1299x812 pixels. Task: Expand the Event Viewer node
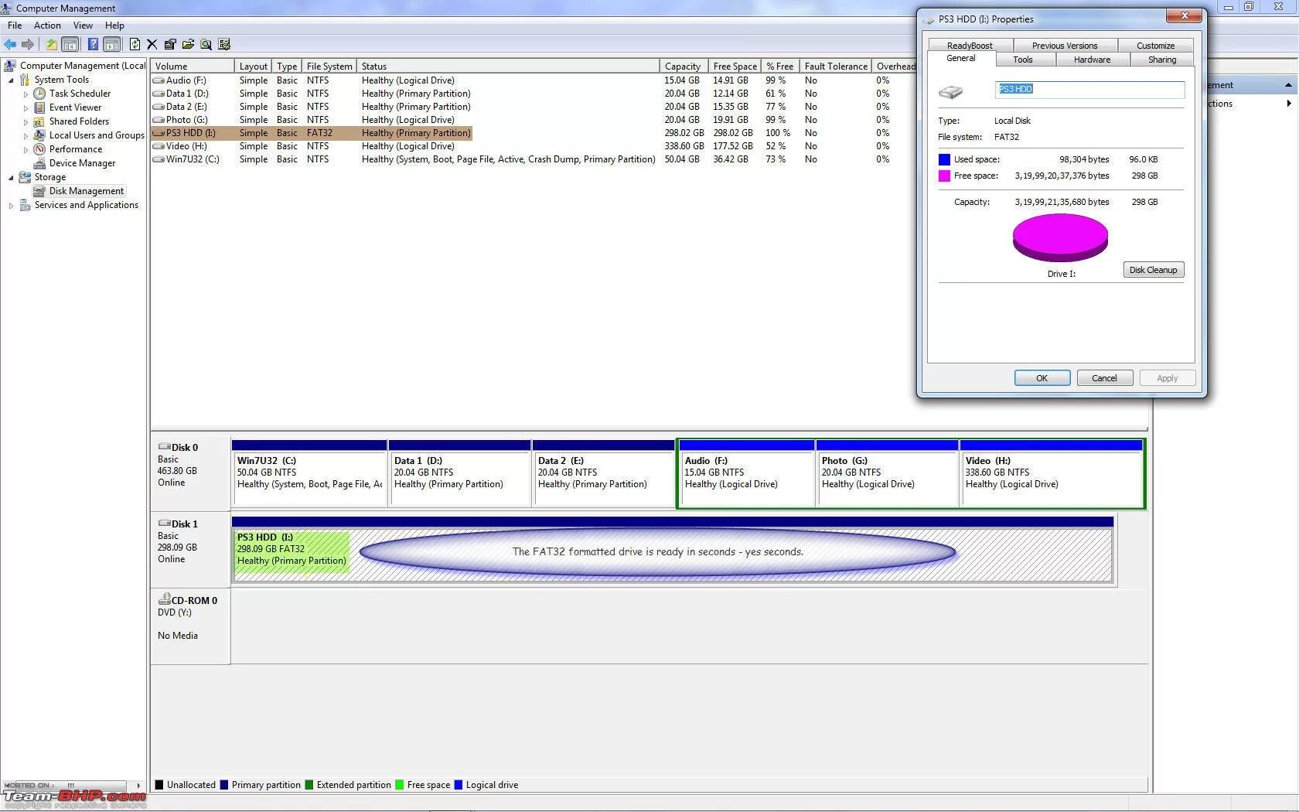26,108
